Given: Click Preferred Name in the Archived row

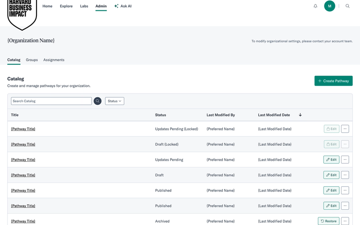Looking at the screenshot, I should click(220, 221).
